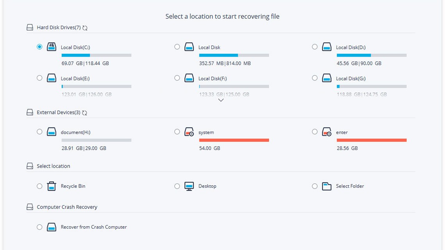Select the Local Disk(E:) radio button

[39, 78]
